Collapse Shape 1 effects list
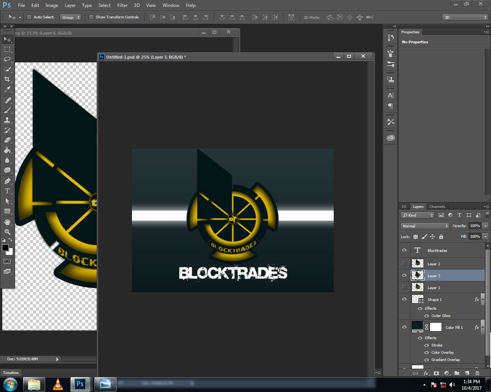This screenshot has height=392, width=491. tap(483, 299)
